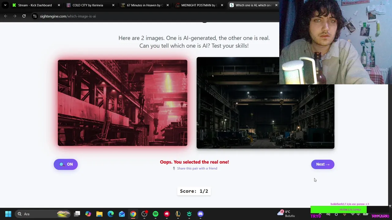Select the right dark warehouse image
Screen dimensions: 392x220
point(265,103)
